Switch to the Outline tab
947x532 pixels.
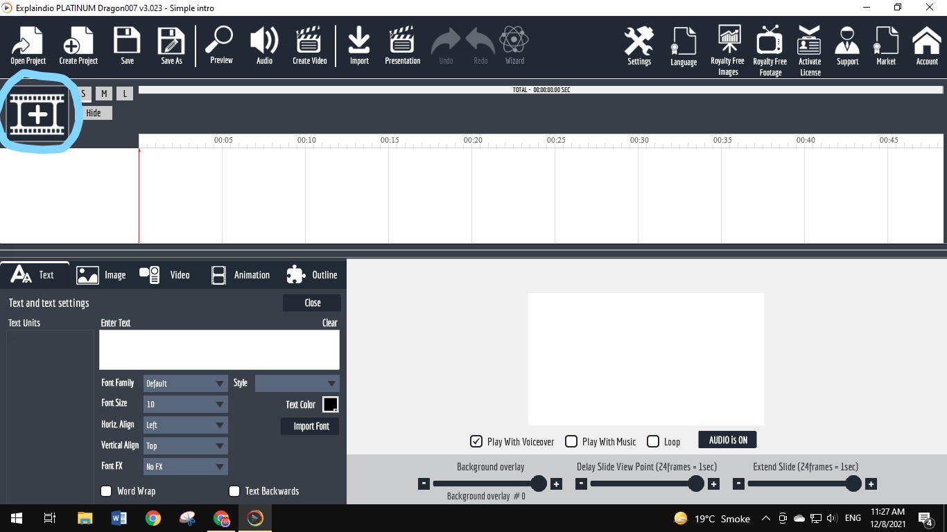point(312,275)
